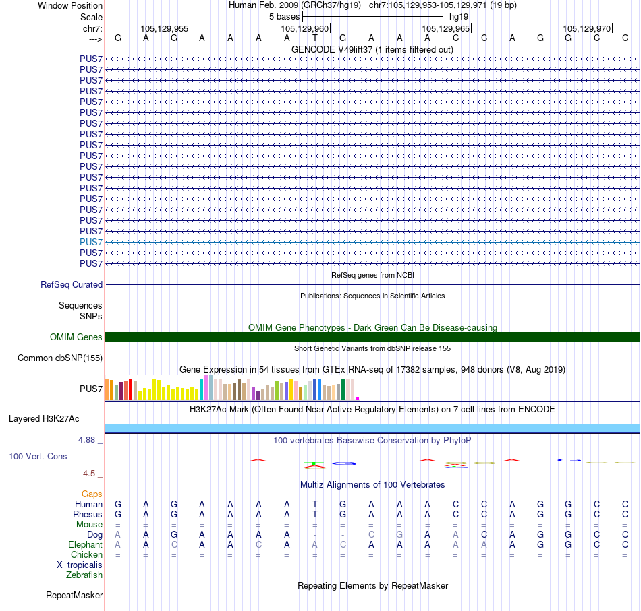641x611 pixels.
Task: Click the T base in the Rhesus alignment row
Action: [315, 514]
